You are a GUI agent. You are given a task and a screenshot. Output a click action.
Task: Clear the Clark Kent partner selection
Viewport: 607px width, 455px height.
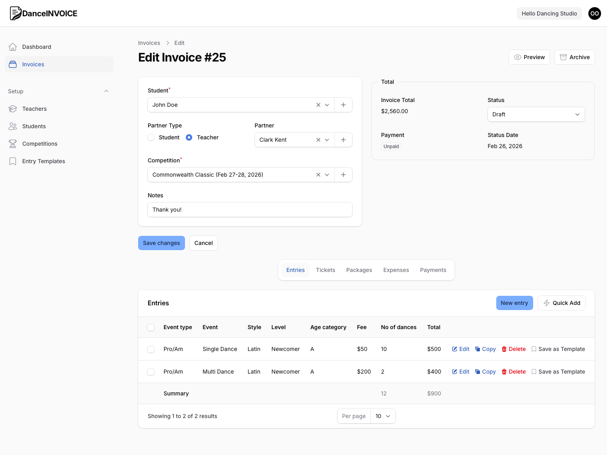pyautogui.click(x=318, y=140)
